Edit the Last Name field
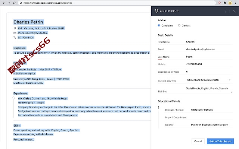This screenshot has height=149, width=239. pos(209,57)
